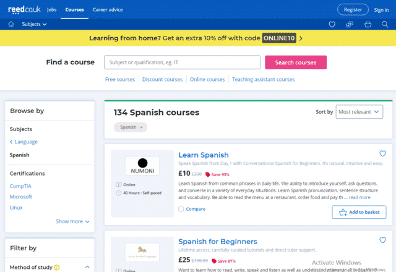Expand Show more certifications
Viewport: 396px width, 272px height.
click(73, 221)
